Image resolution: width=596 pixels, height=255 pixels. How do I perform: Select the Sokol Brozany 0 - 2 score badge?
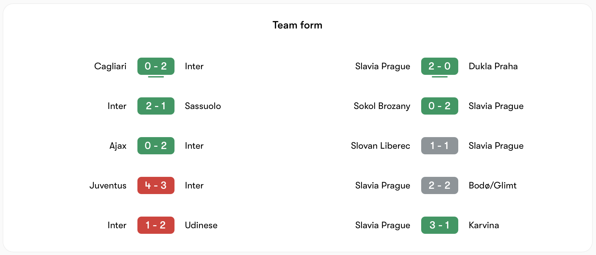click(x=439, y=106)
